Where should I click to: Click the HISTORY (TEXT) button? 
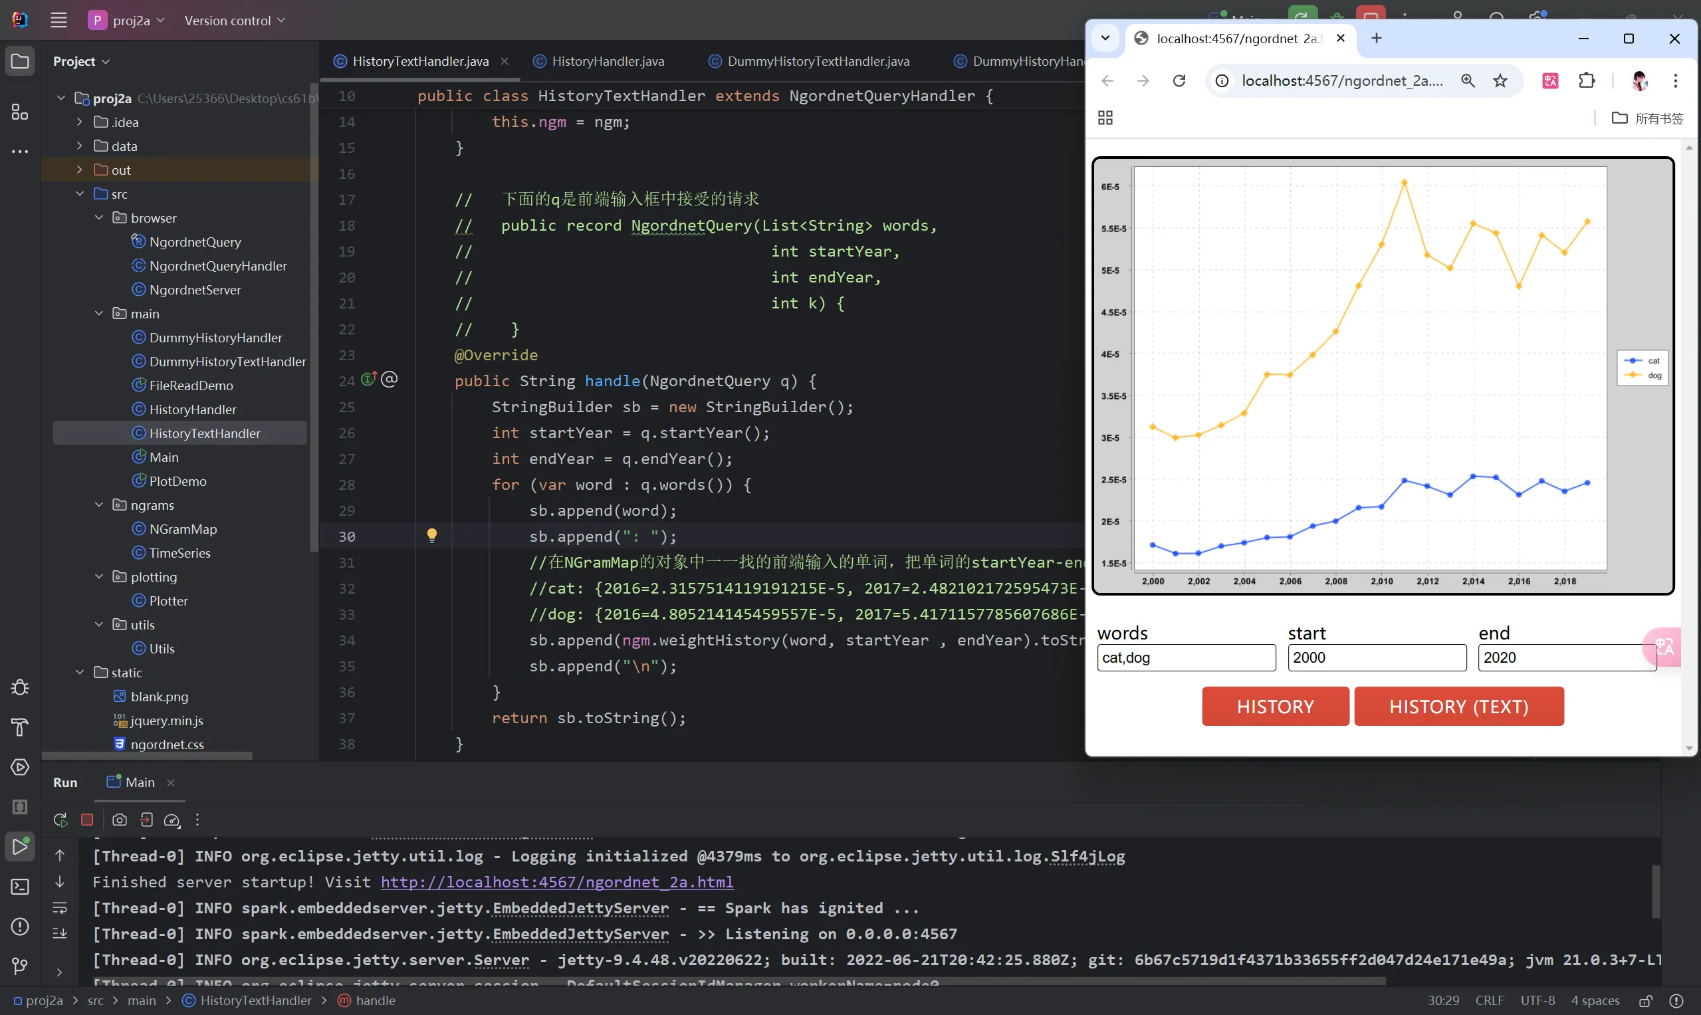point(1459,706)
